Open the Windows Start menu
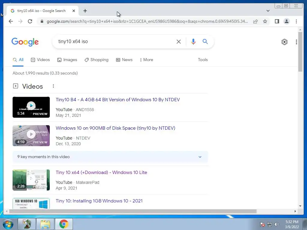Image resolution: width=307 pixels, height=230 pixels. pos(8,224)
